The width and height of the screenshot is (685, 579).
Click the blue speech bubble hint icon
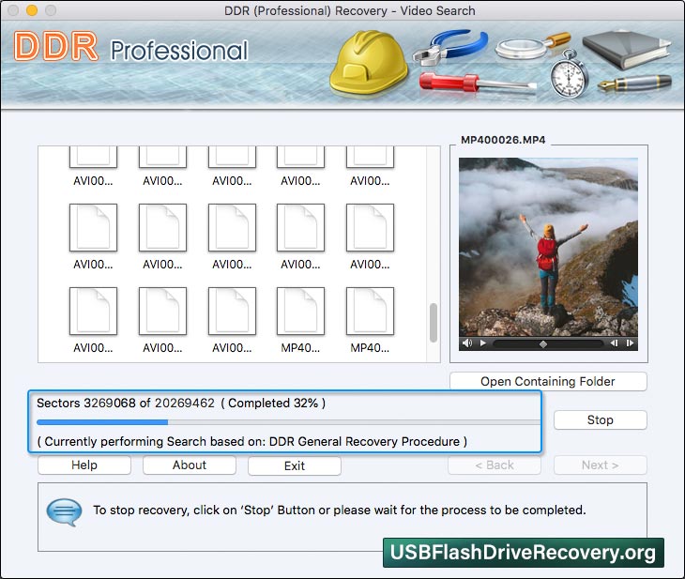(64, 512)
